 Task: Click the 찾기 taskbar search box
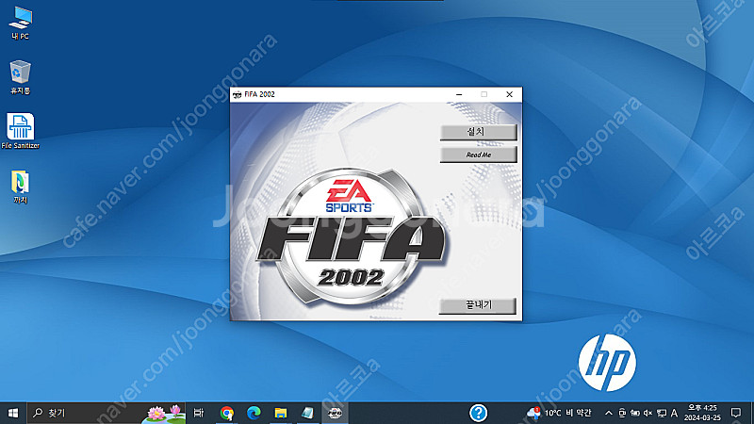click(x=107, y=413)
